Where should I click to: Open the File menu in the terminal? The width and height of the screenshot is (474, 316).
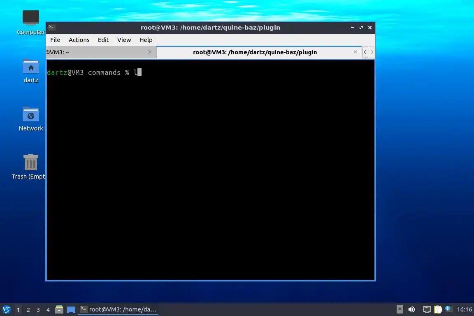click(x=55, y=39)
